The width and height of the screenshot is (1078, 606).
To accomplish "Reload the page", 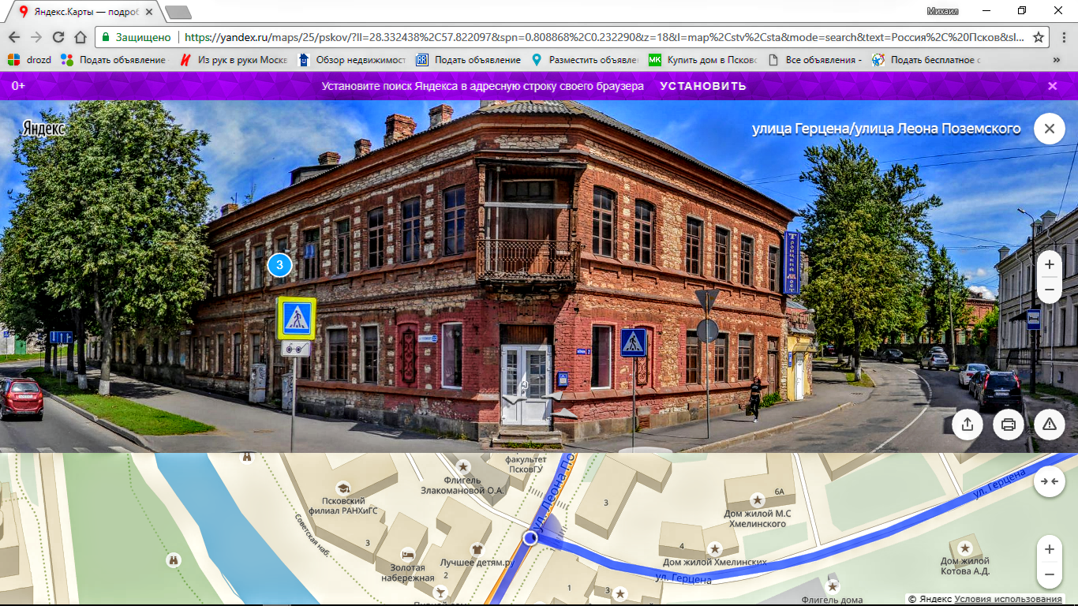I will point(58,37).
